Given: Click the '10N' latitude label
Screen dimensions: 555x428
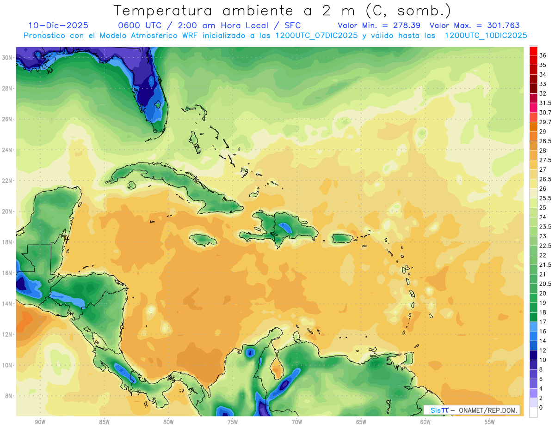Looking at the screenshot, I should 7,365.
